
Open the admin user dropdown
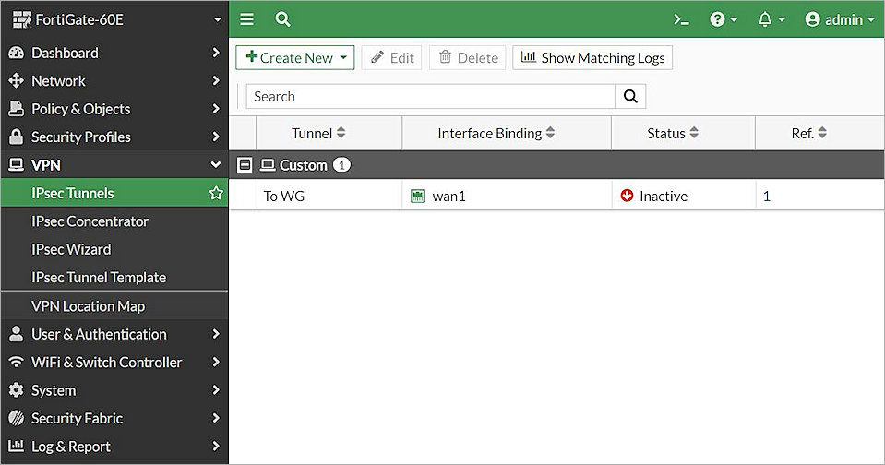839,19
